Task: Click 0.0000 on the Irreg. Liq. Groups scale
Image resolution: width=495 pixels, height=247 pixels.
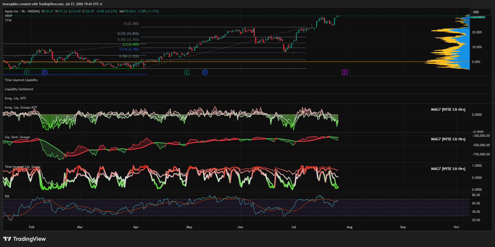Action: click(477, 115)
